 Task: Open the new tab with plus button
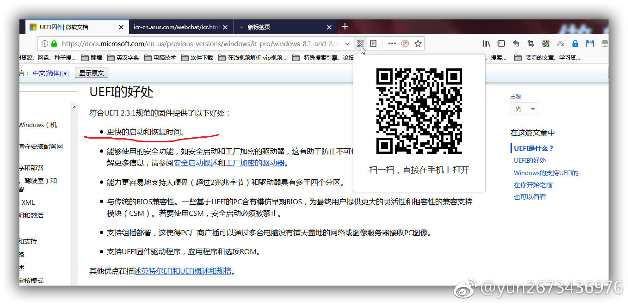pyautogui.click(x=345, y=26)
